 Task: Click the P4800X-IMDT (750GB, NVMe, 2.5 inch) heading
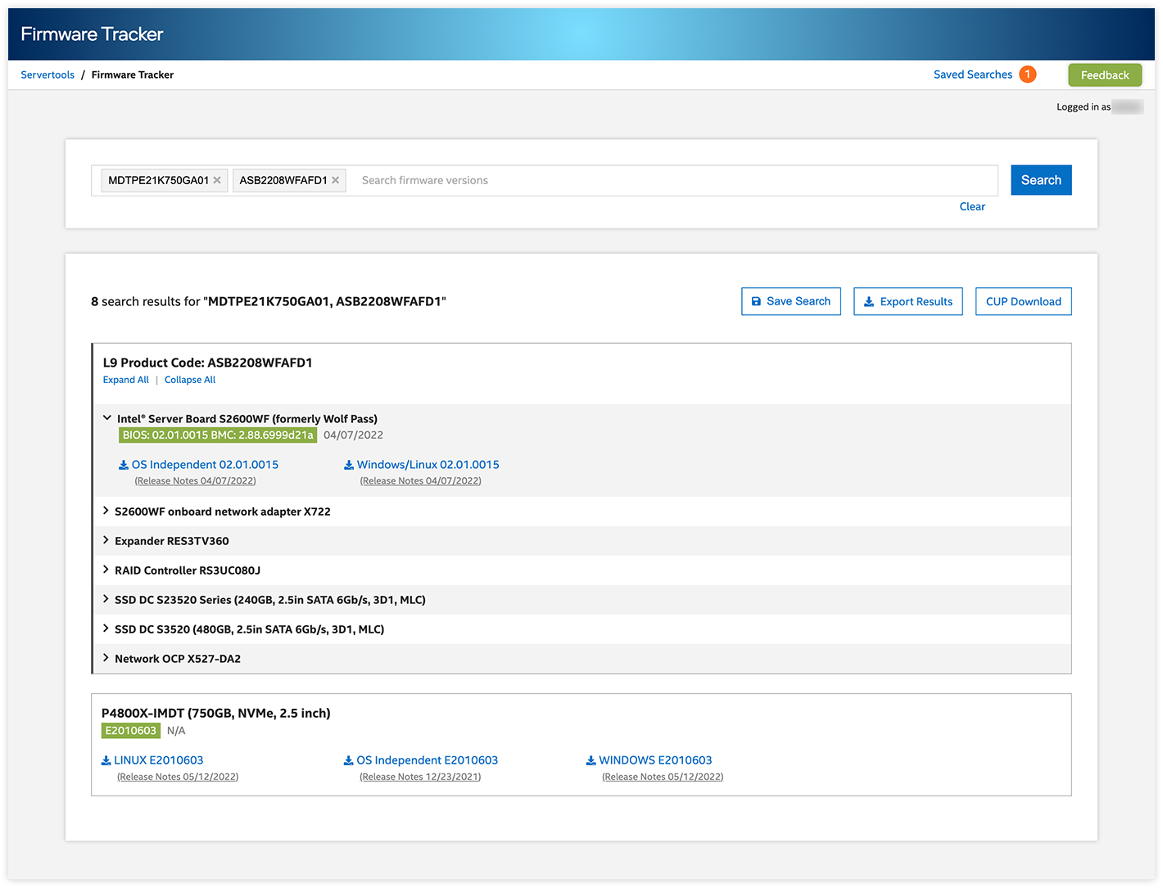pos(216,713)
